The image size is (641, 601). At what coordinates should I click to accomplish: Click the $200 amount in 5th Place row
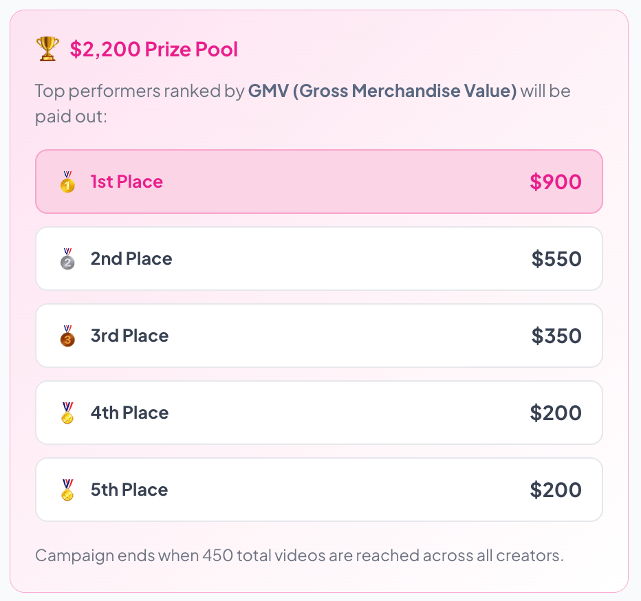pyautogui.click(x=556, y=490)
